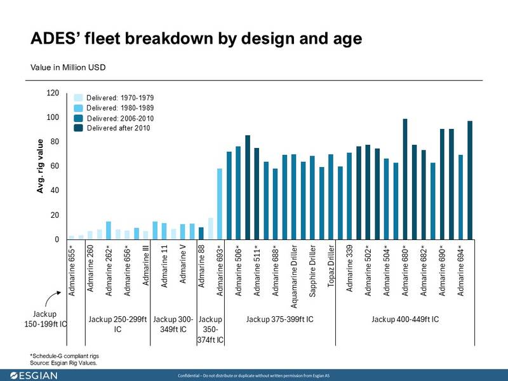
Task: Click the 'Jackup 375-399ft IC' group label
Action: click(x=280, y=319)
